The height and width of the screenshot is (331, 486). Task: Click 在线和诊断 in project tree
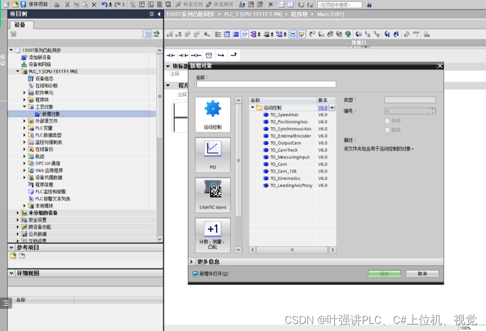[46, 86]
